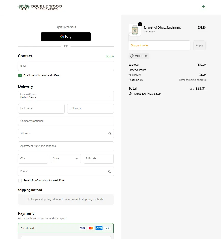Click the address search magnifier icon
Viewport: 221px width, 239px height.
[x=110, y=133]
